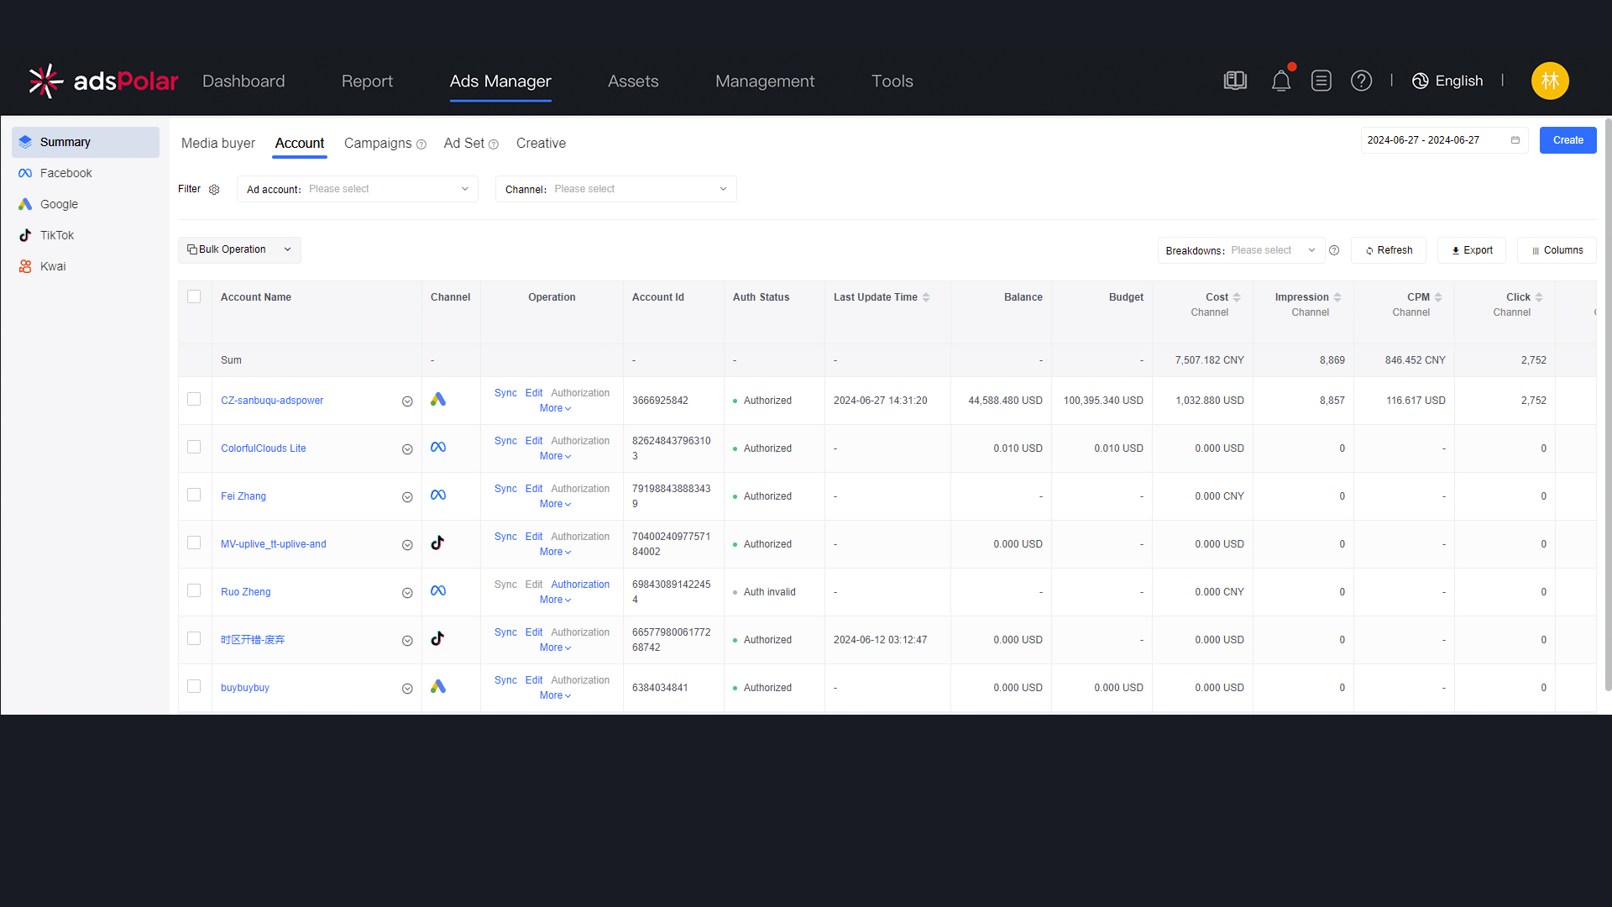Viewport: 1612px width, 907px height.
Task: Switch to the Campaigns tab
Action: [378, 144]
